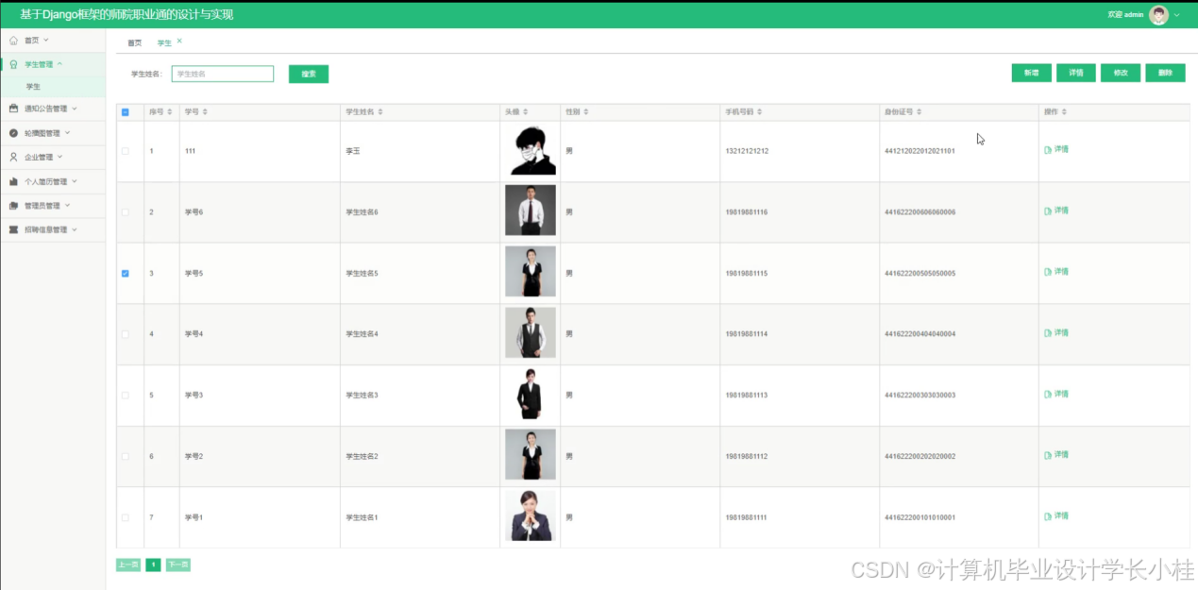Check the box for row 学号1
Image resolution: width=1198 pixels, height=590 pixels.
126,517
